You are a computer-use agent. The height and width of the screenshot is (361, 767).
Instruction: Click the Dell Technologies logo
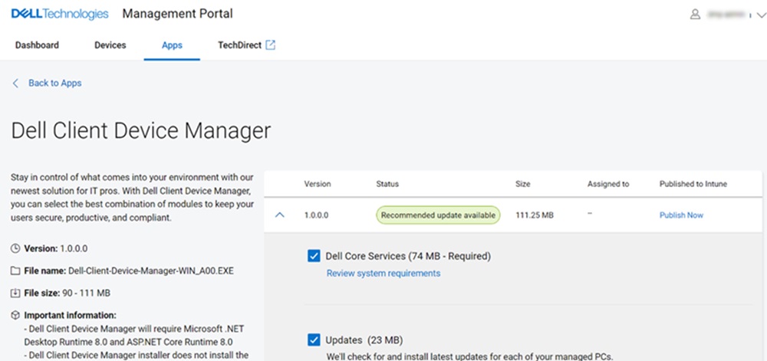[60, 14]
